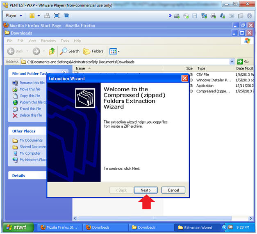Click the Explorer Back arrow button

pyautogui.click(x=16, y=51)
